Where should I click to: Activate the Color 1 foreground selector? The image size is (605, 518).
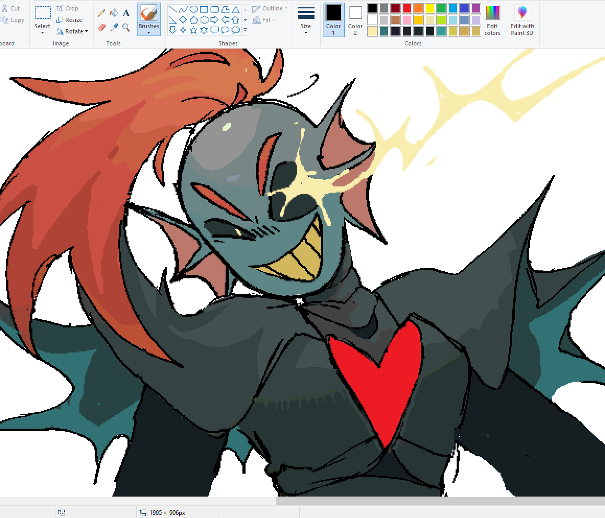[333, 20]
